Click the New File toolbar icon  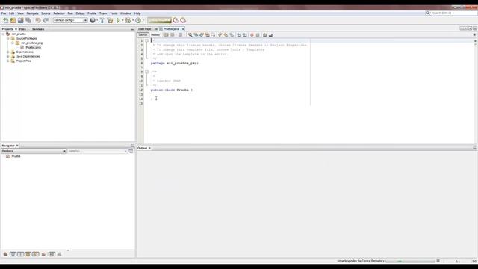[x=5, y=20]
